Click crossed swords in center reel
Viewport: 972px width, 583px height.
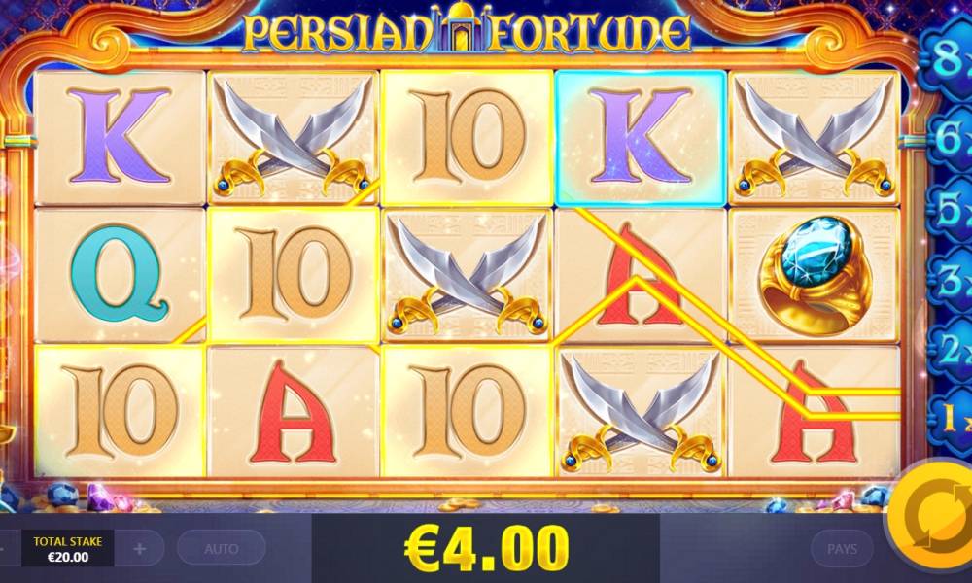[467, 276]
